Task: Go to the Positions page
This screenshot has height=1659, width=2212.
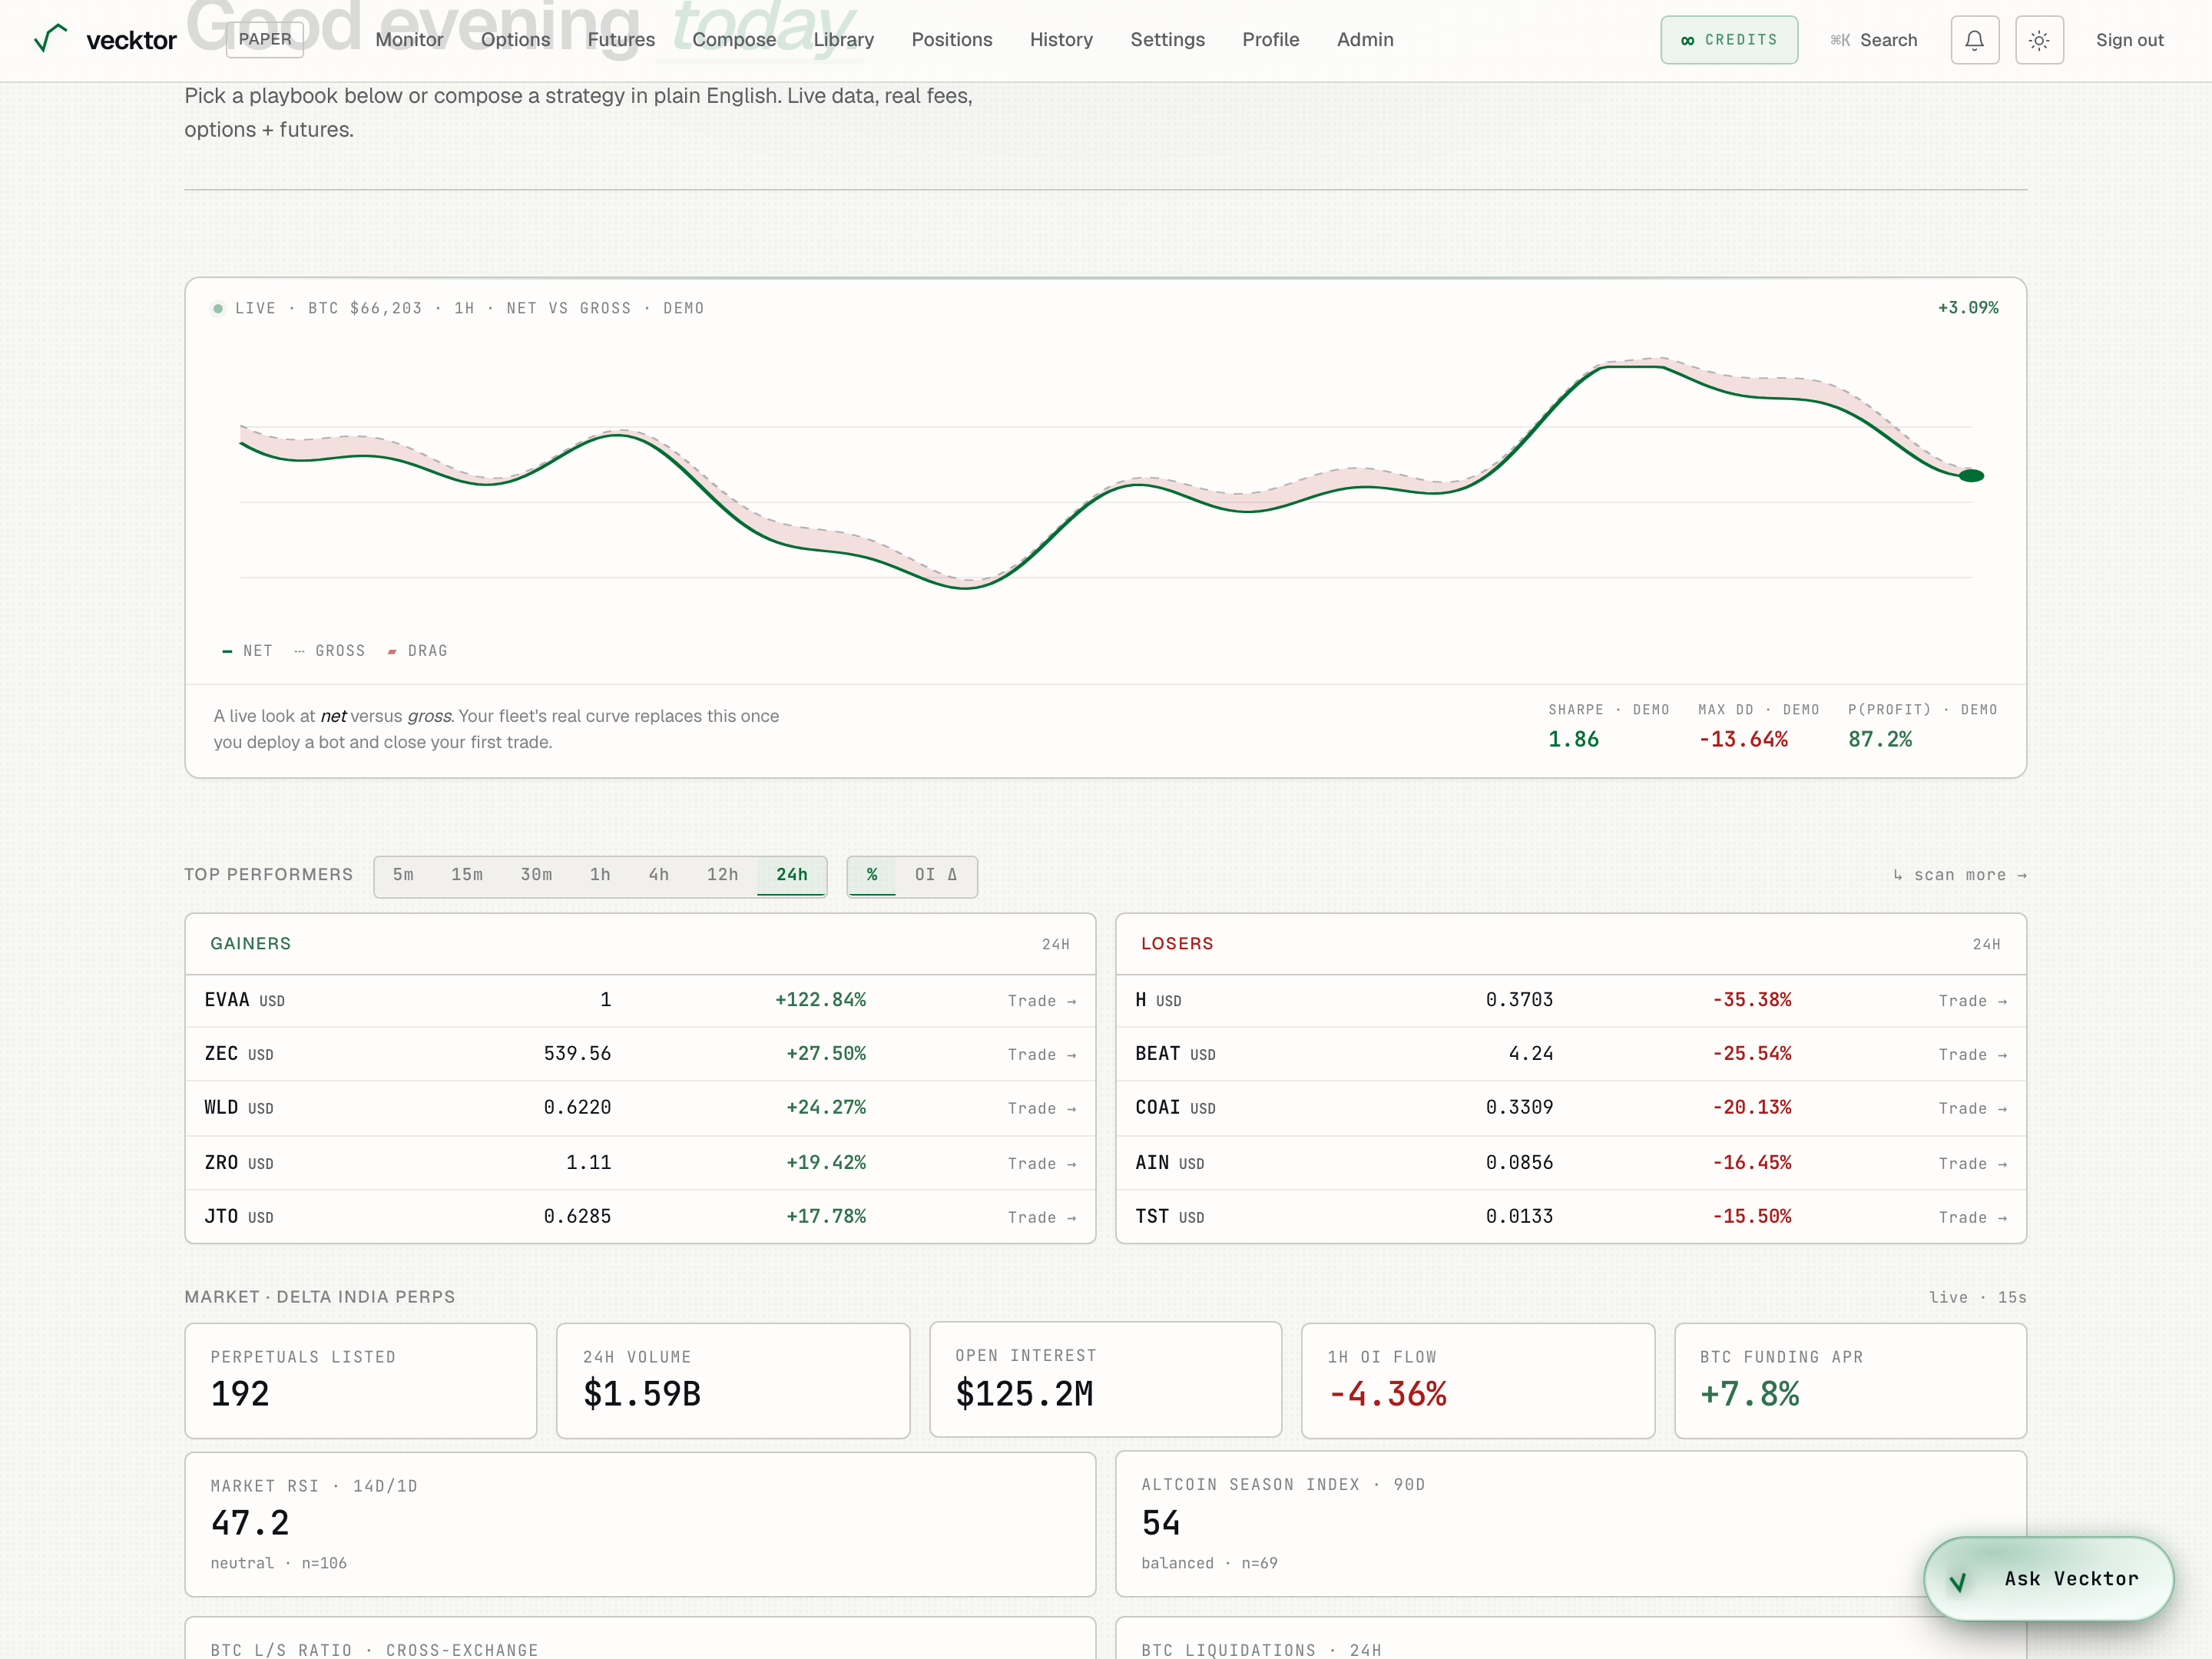Action: click(952, 39)
